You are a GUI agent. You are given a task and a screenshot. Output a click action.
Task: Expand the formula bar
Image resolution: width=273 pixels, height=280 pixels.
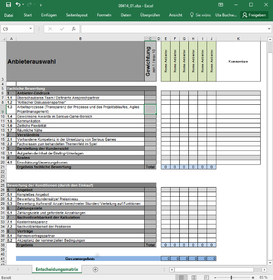pyautogui.click(x=268, y=29)
